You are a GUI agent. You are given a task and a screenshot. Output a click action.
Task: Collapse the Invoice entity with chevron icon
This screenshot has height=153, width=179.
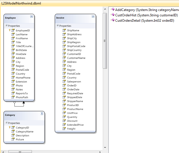[x=93, y=16]
